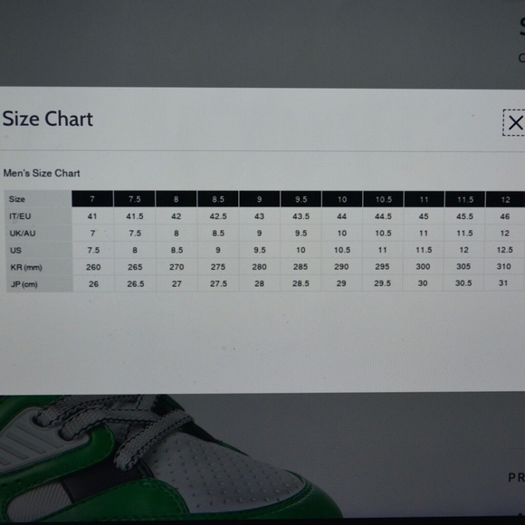
Task: Select the UK/AU row label
Action: pos(23,234)
